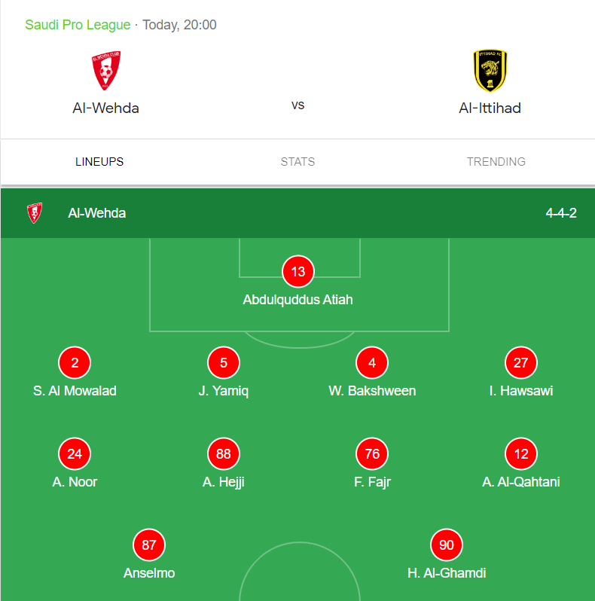Open the Saudi Pro League link
Image resolution: width=595 pixels, height=601 pixels.
78,25
